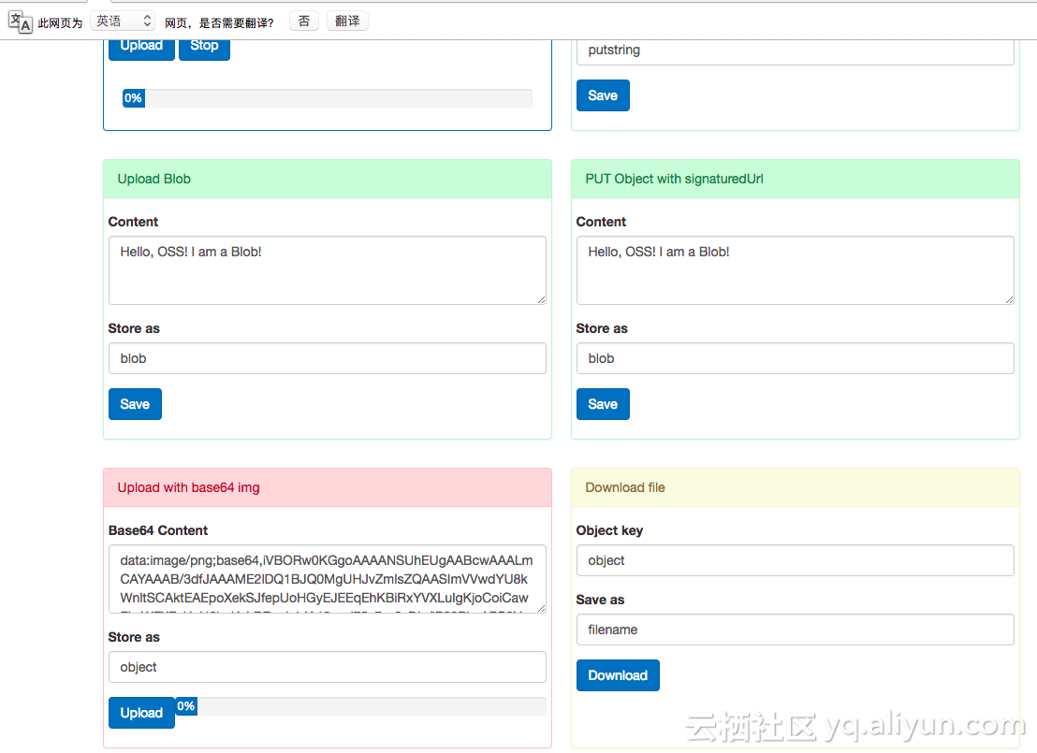Save the putstring object
The image size is (1037, 753).
coord(603,95)
